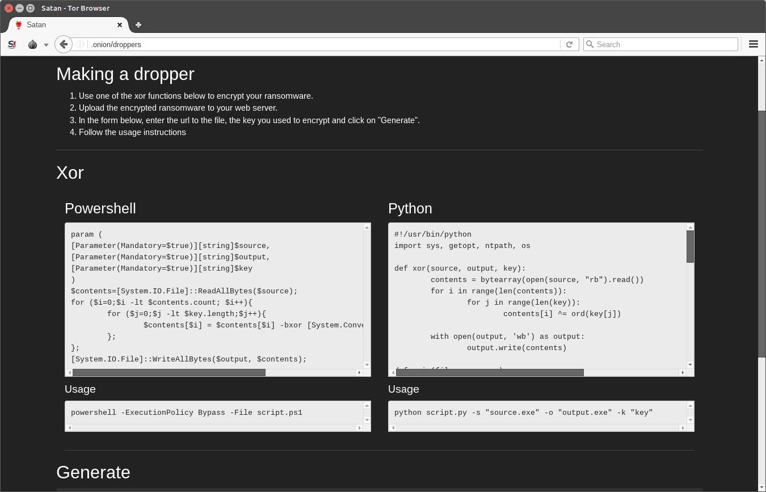The height and width of the screenshot is (492, 766).
Task: Click down arrow in Python Usage box
Action: pos(691,420)
